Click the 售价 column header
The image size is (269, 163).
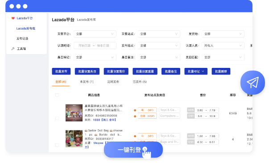point(203,95)
